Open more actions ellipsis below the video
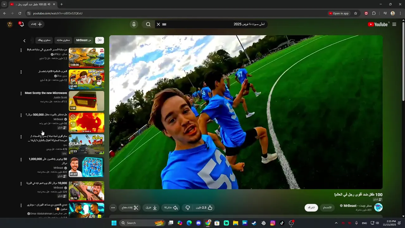The height and width of the screenshot is (228, 405). click(113, 208)
